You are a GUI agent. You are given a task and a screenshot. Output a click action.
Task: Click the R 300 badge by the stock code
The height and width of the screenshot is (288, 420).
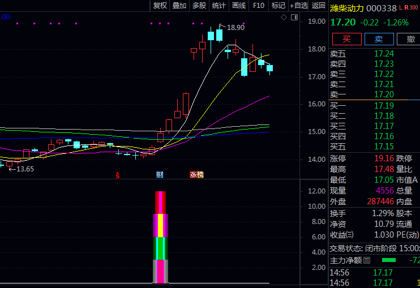click(x=411, y=8)
